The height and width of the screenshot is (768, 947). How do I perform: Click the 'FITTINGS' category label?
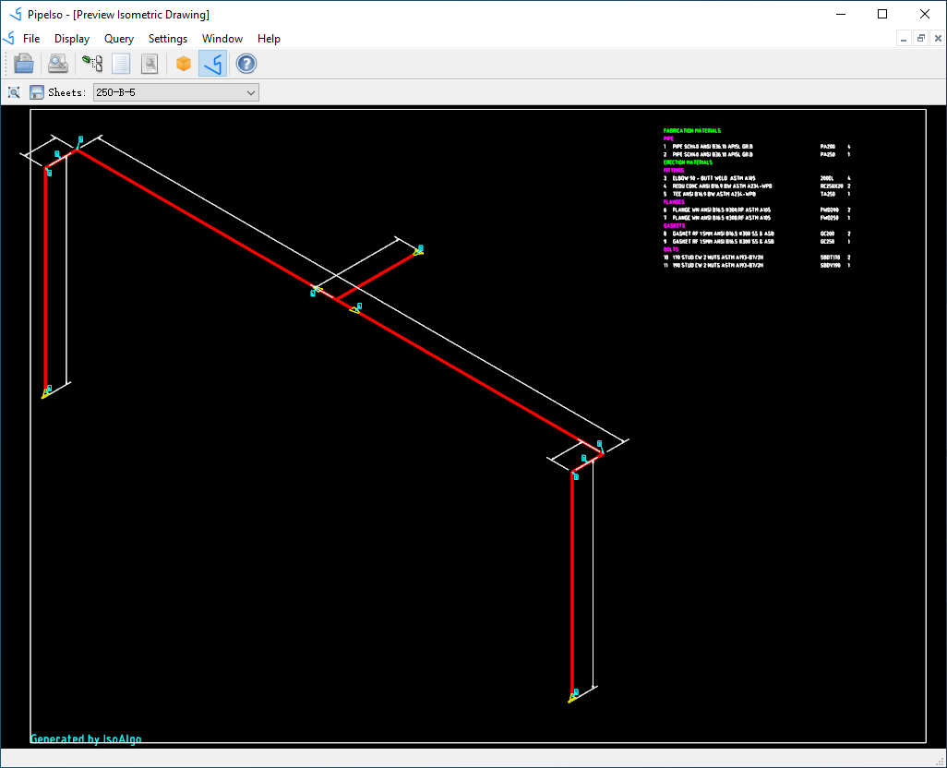pos(674,170)
